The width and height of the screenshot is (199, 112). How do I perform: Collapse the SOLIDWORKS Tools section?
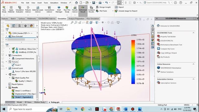coord(193,33)
